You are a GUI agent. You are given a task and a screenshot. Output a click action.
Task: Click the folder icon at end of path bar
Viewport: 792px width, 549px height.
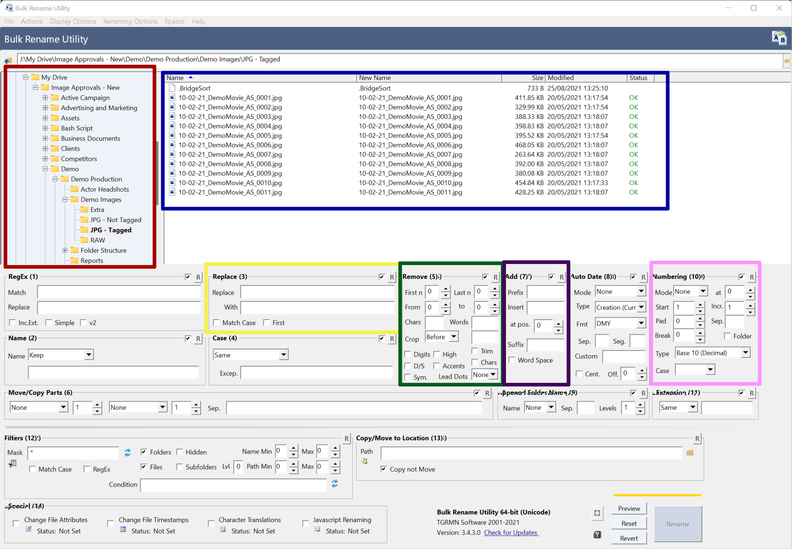point(787,60)
